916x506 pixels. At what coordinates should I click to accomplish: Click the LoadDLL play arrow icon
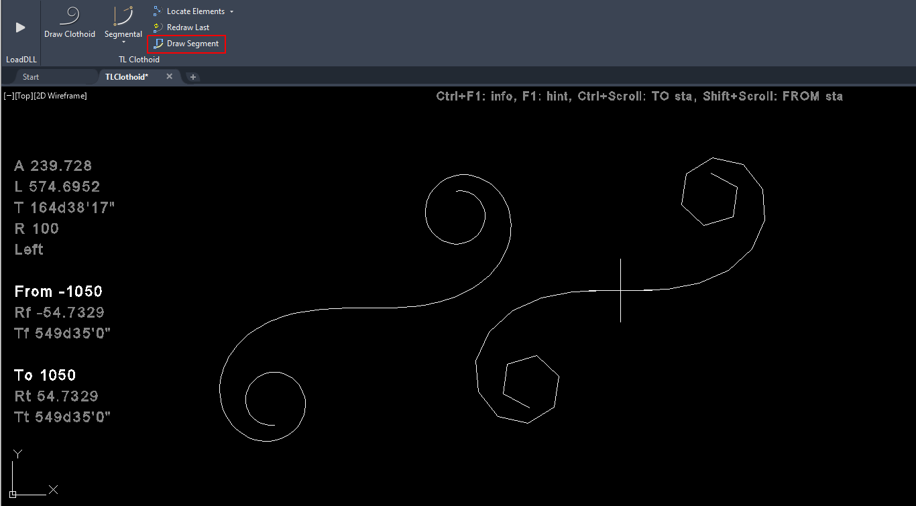pos(20,27)
